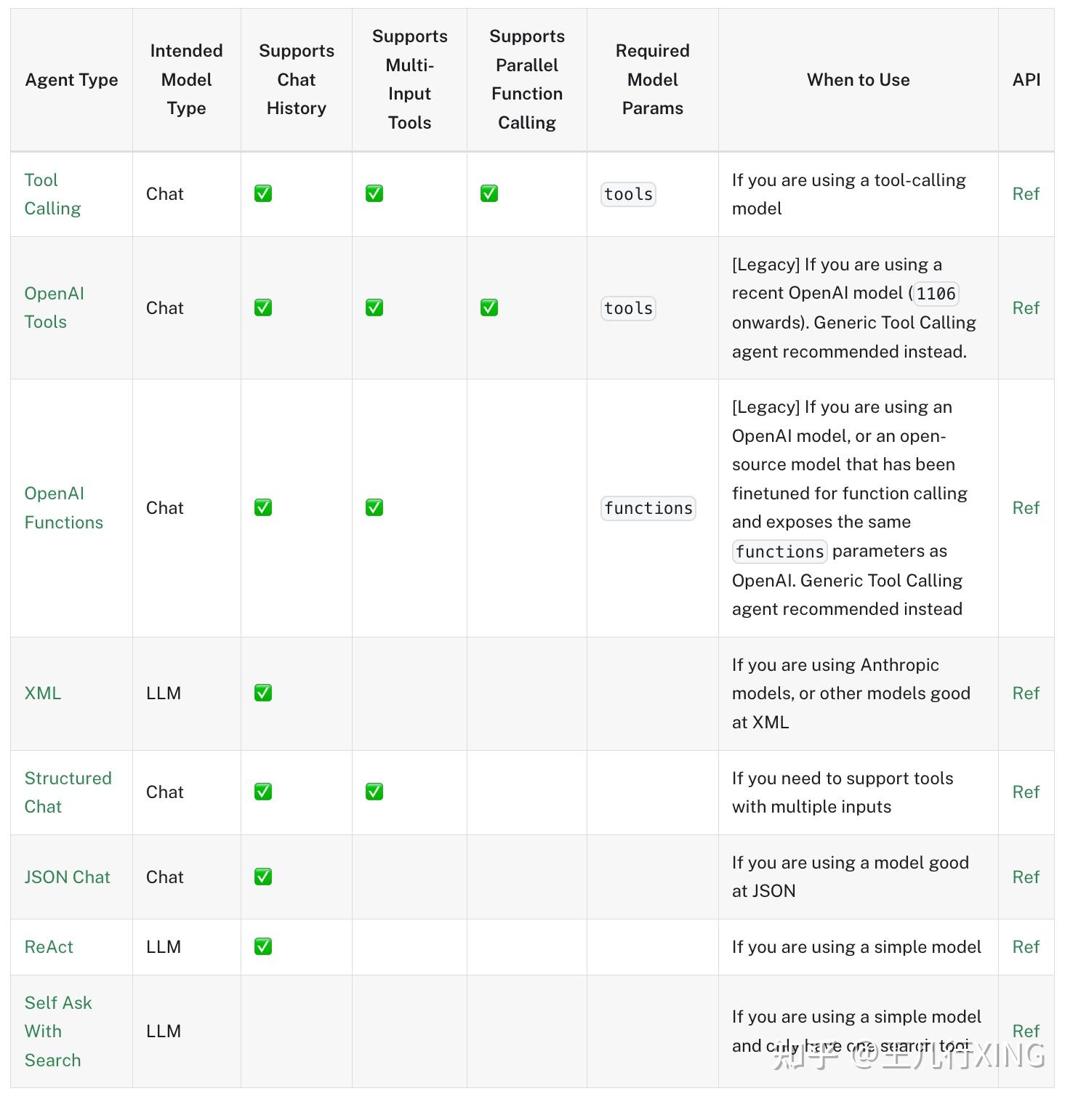The width and height of the screenshot is (1073, 1099).
Task: Open the ReAct agent type link
Action: (49, 946)
